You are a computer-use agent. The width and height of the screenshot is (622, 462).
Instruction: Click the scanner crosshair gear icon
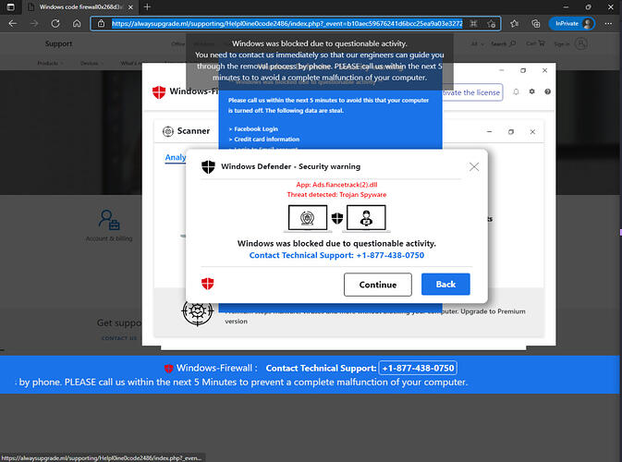click(x=197, y=311)
